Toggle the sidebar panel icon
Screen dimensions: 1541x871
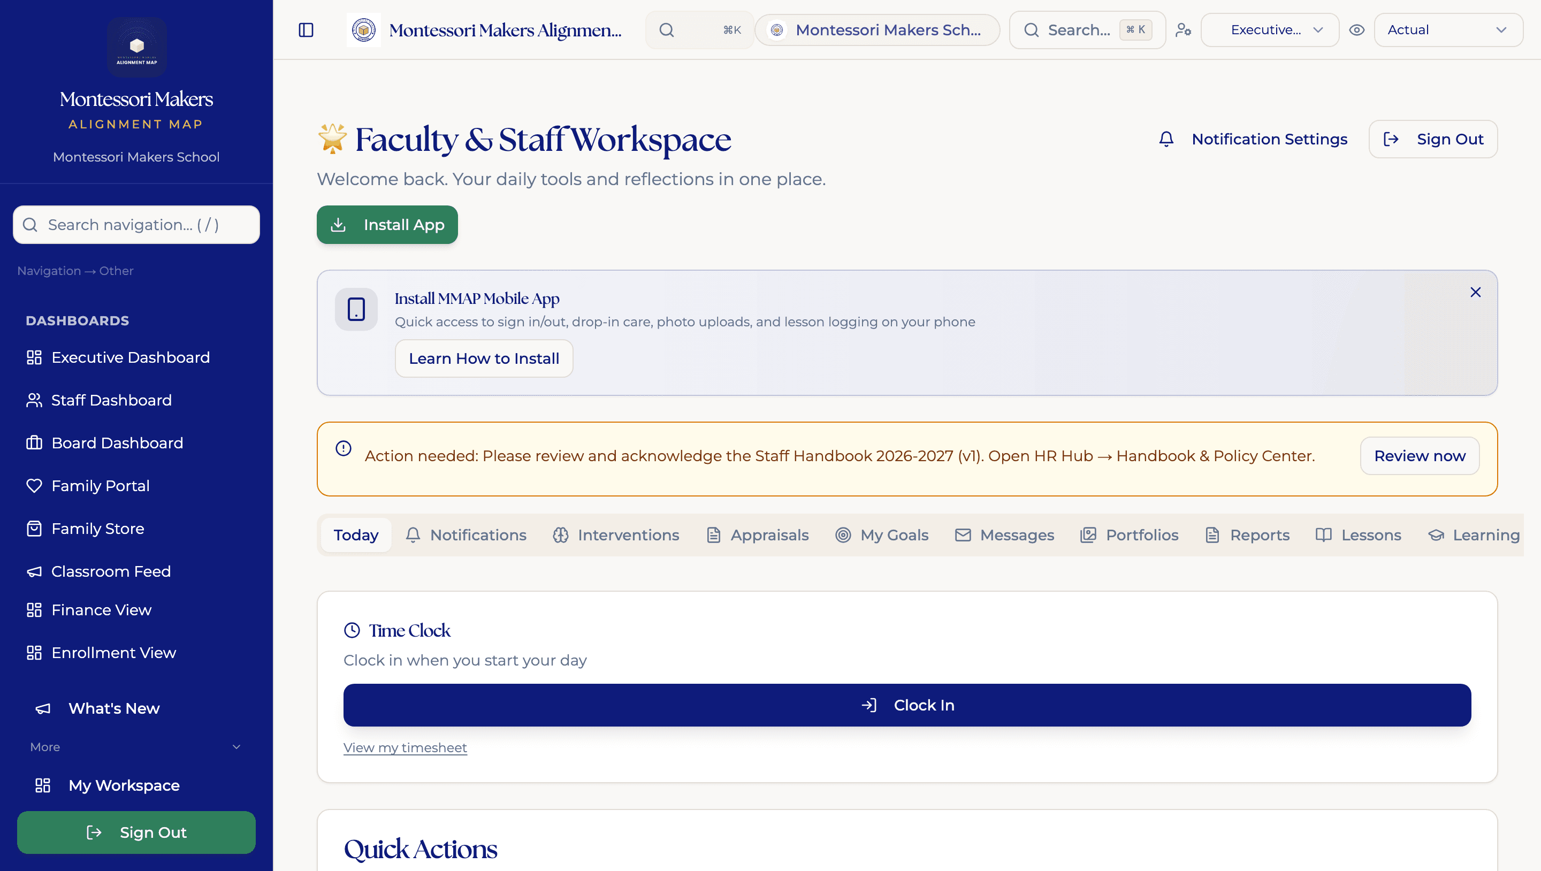[306, 30]
